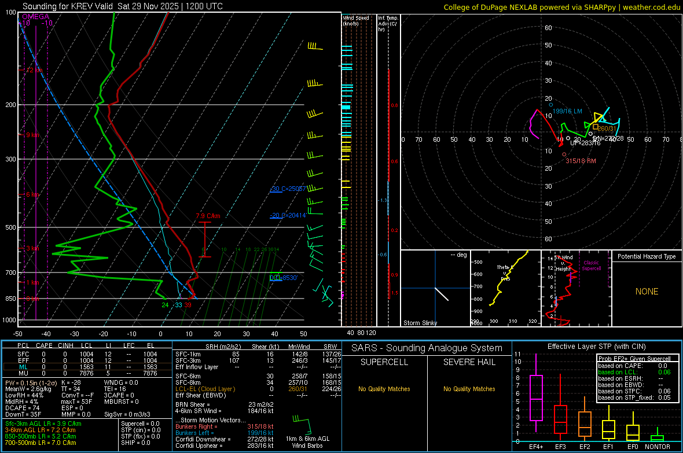Click the 'SARS - Sounding Analogue System' header
The height and width of the screenshot is (453, 683).
pos(427,348)
